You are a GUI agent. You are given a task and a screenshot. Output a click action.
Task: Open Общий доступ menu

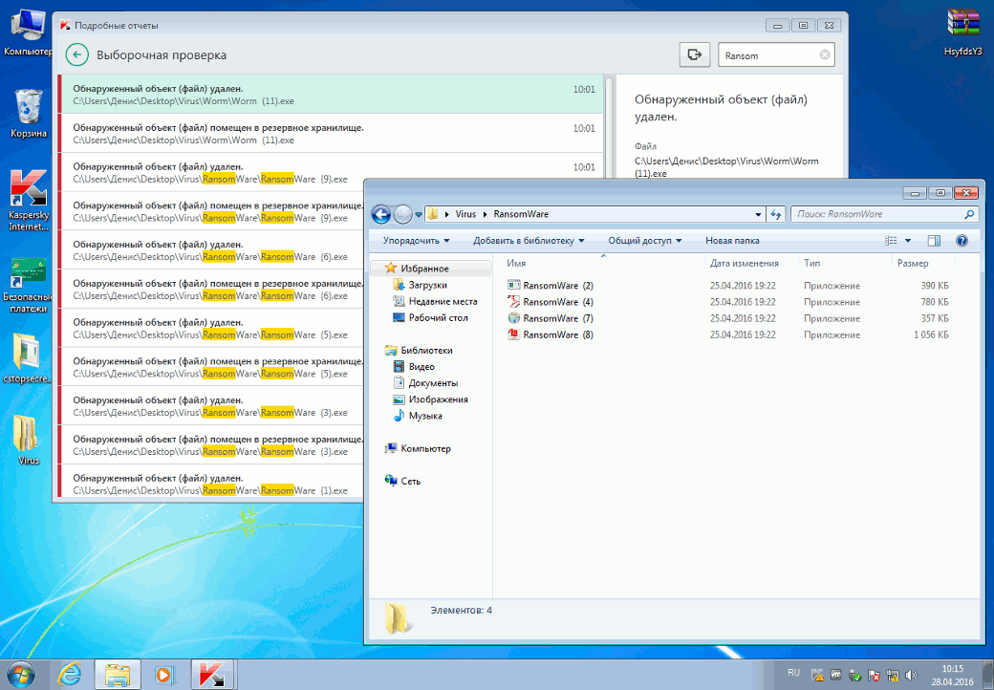645,241
